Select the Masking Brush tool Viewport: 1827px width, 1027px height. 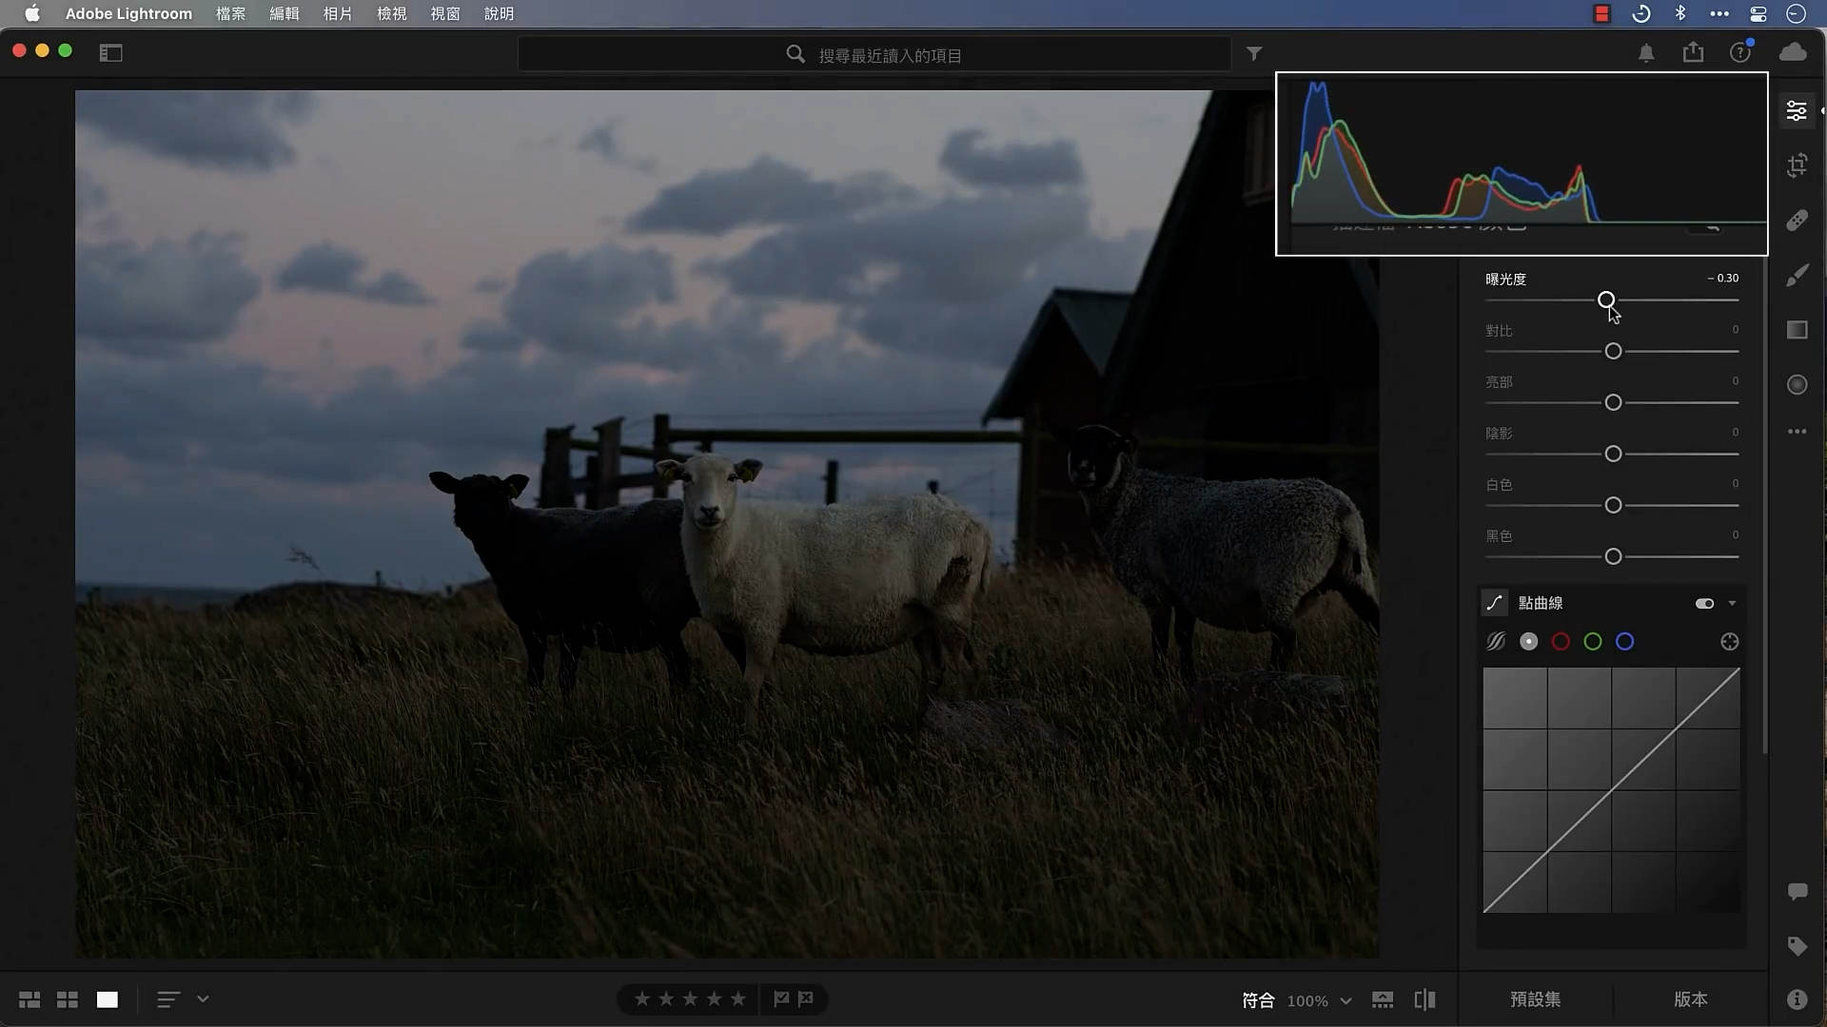1798,275
